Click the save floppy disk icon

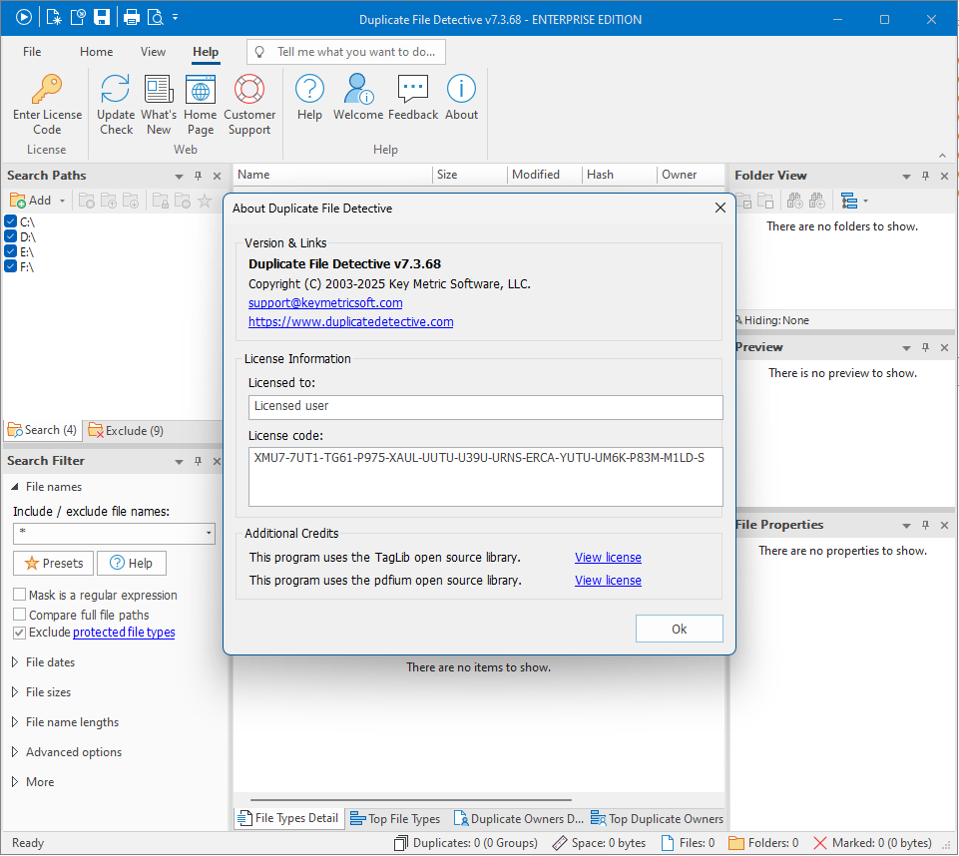tap(102, 17)
